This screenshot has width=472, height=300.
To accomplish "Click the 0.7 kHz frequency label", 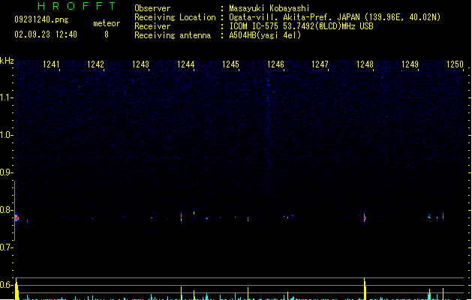I will point(6,247).
